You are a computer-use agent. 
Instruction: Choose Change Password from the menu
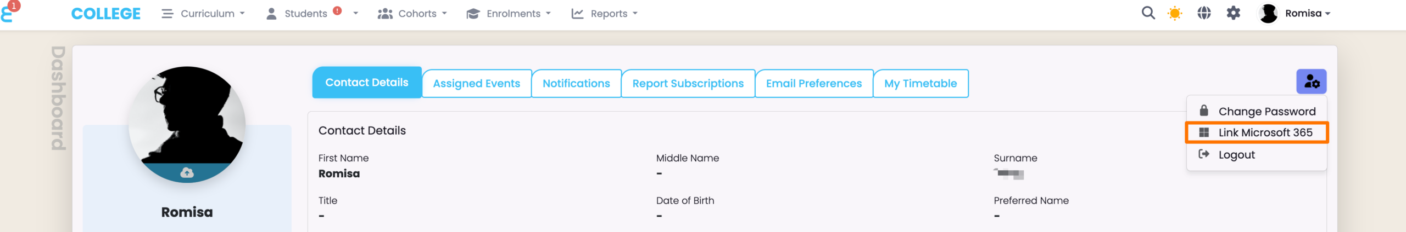[x=1266, y=112]
